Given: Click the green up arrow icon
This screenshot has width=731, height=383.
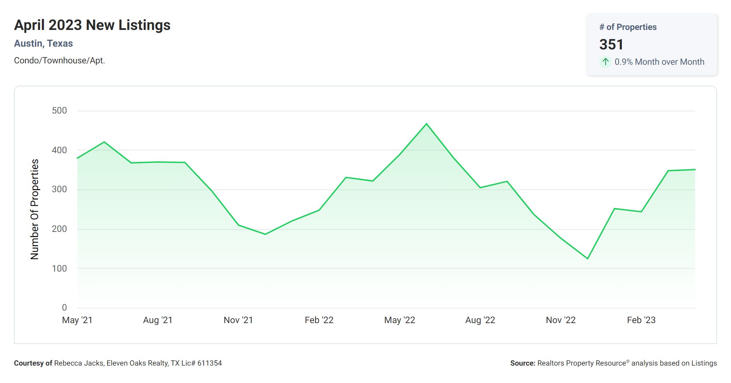Looking at the screenshot, I should pos(605,62).
